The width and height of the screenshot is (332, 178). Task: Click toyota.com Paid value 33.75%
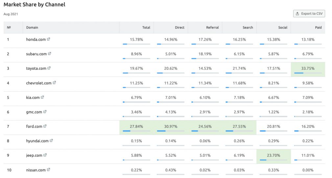pos(308,68)
